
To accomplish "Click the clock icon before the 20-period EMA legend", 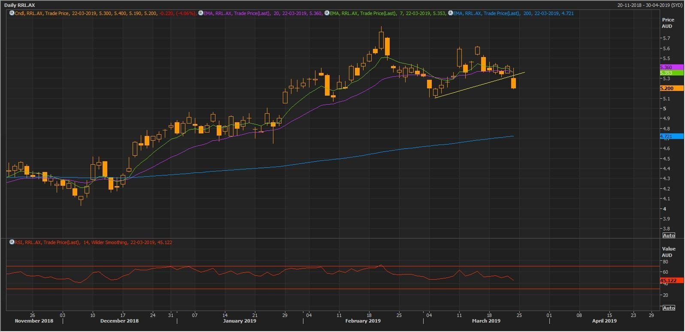I will 200,13.
